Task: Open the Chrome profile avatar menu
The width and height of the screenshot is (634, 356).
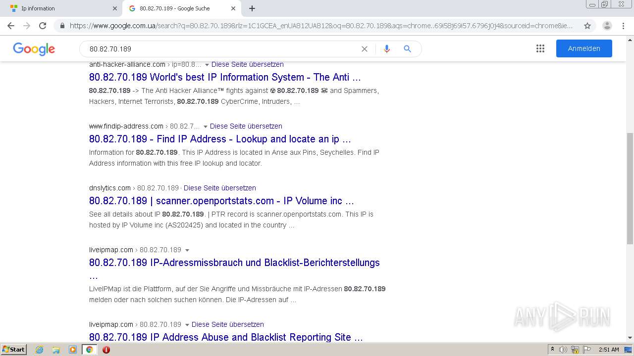Action: [x=607, y=26]
